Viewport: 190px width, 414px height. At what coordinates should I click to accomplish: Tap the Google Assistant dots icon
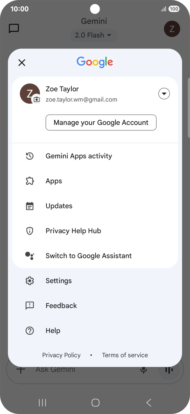[x=29, y=256]
